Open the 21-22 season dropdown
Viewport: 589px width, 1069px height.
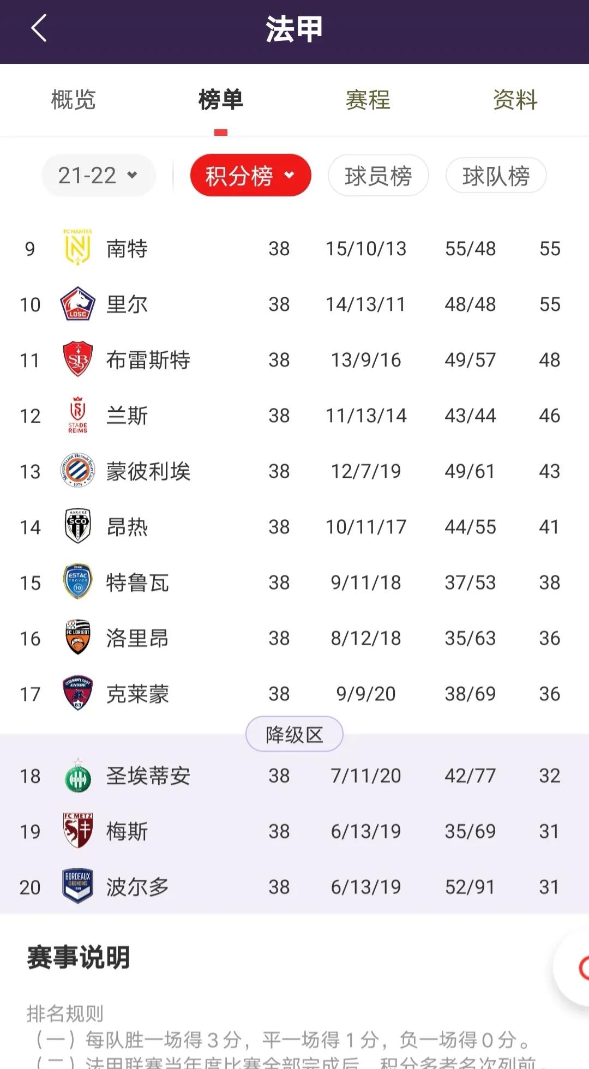[x=98, y=175]
